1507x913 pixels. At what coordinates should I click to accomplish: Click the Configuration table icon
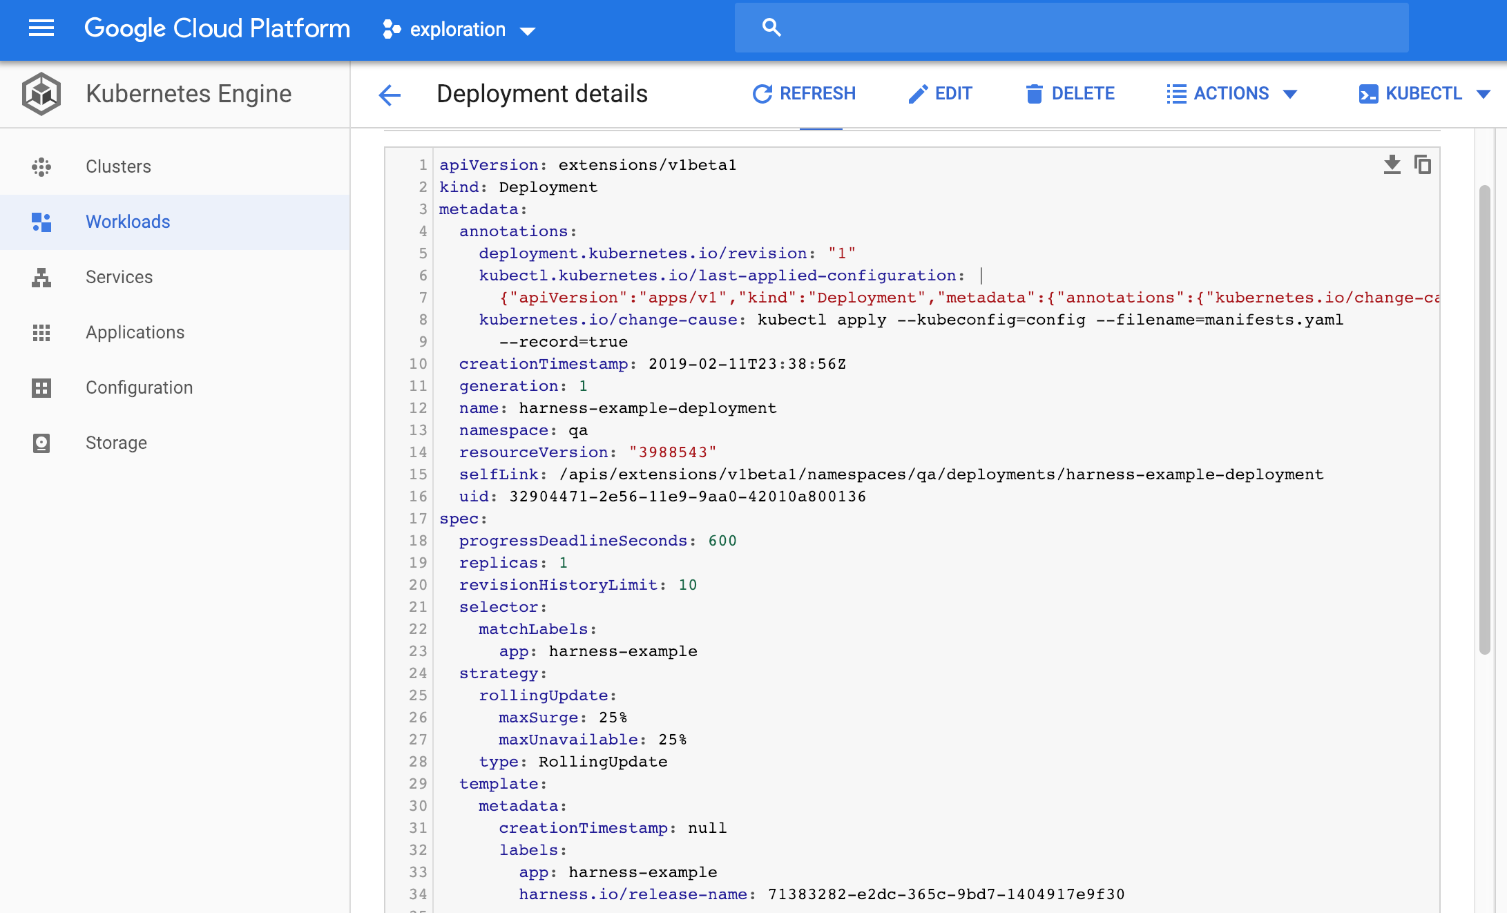[x=41, y=387]
